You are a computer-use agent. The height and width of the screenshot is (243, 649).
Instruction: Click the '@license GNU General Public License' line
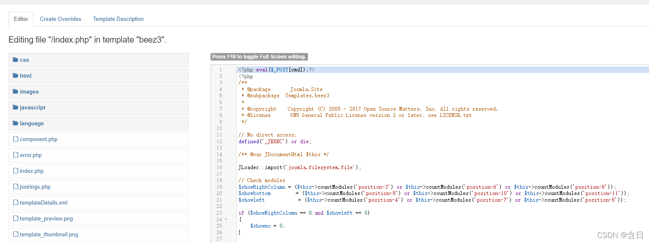(357, 115)
